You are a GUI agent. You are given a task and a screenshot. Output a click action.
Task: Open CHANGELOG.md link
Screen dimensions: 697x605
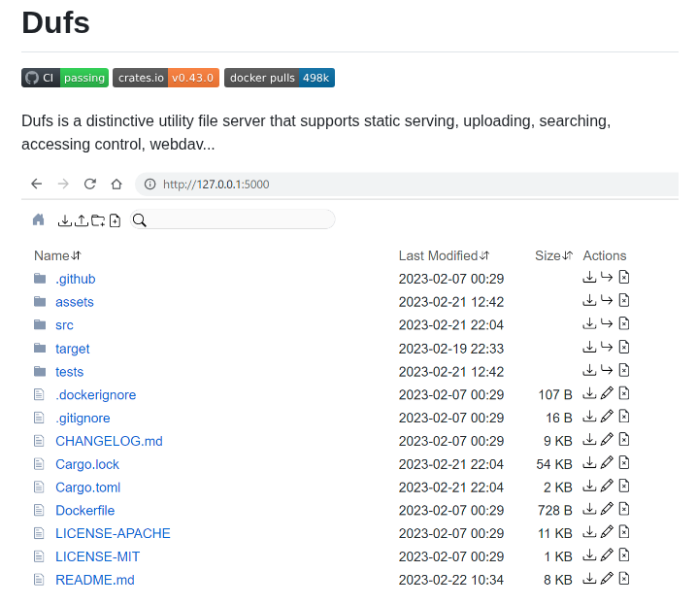[109, 441]
